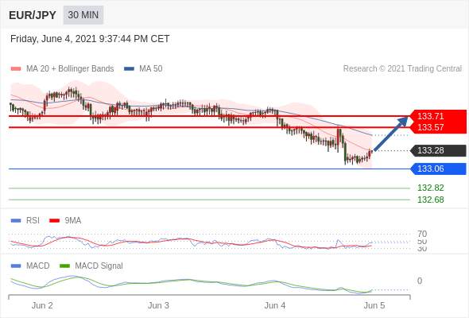Click the 133.71 red resistance tag
Viewport: 469px width, 318px height.
438,116
